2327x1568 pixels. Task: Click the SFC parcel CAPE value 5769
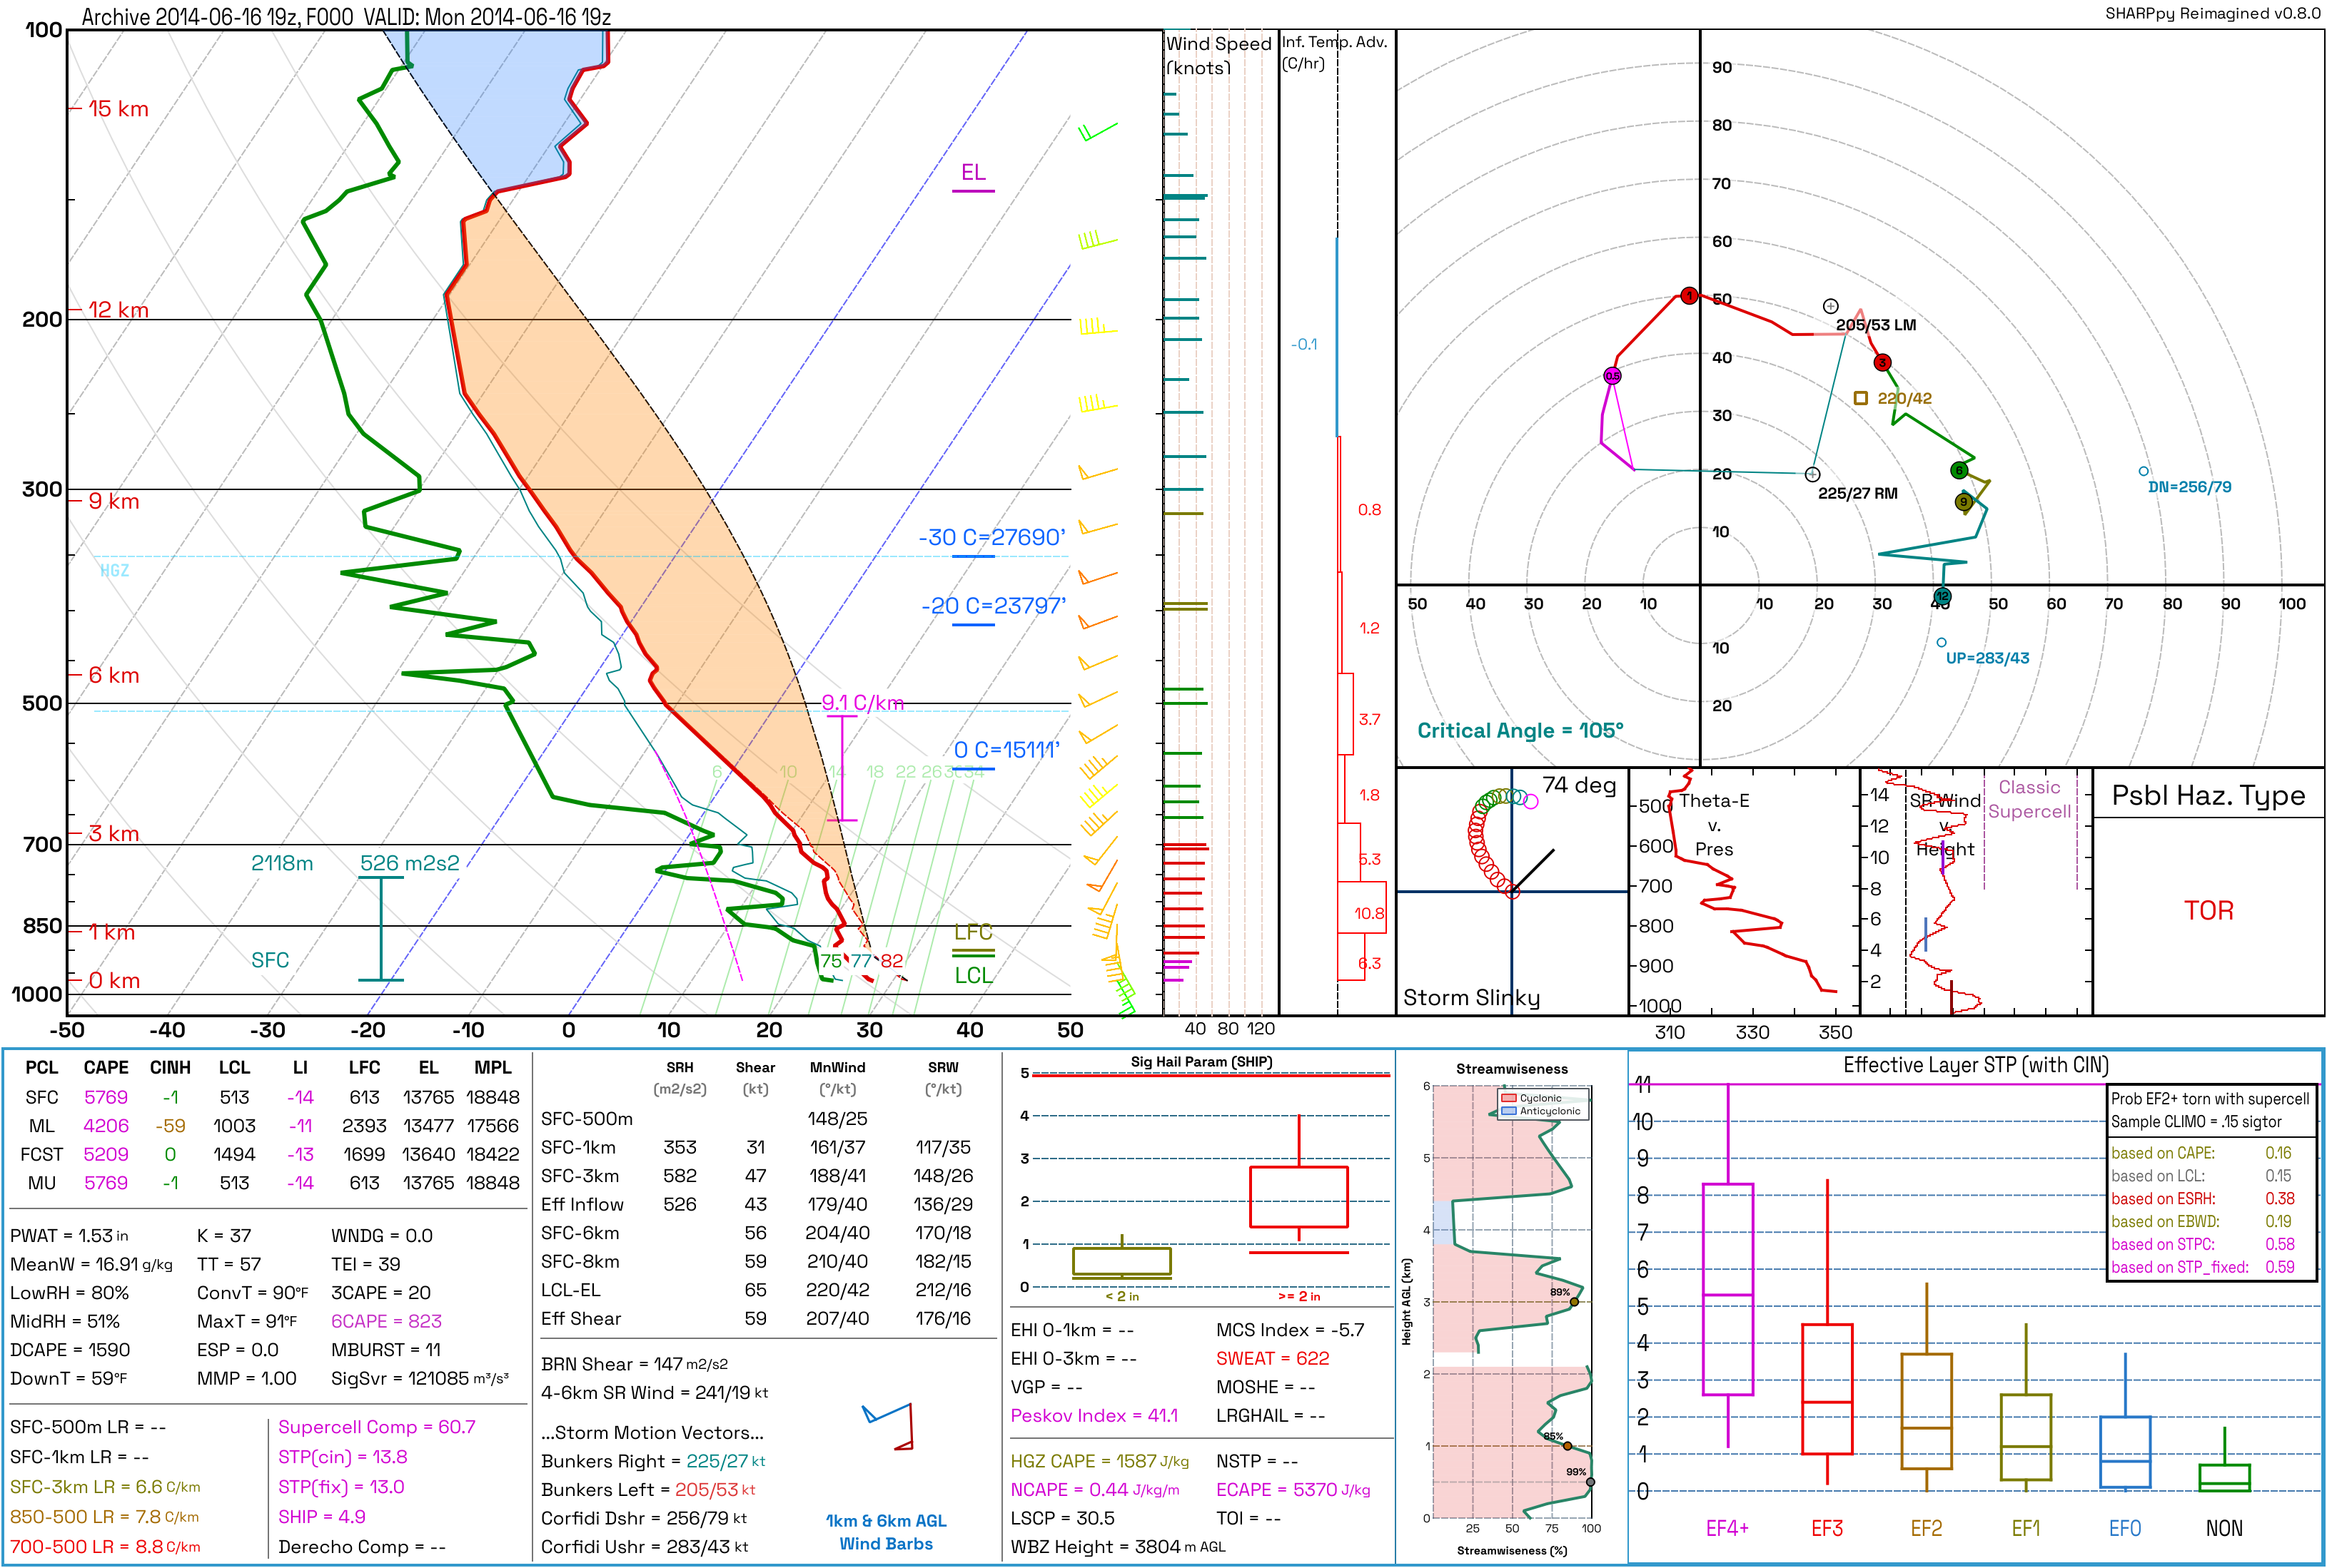tap(106, 1097)
